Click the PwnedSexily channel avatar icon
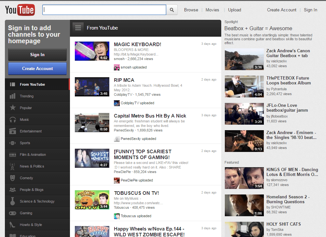Image resolution: width=326 pixels, height=237 pixels. pos(116,139)
